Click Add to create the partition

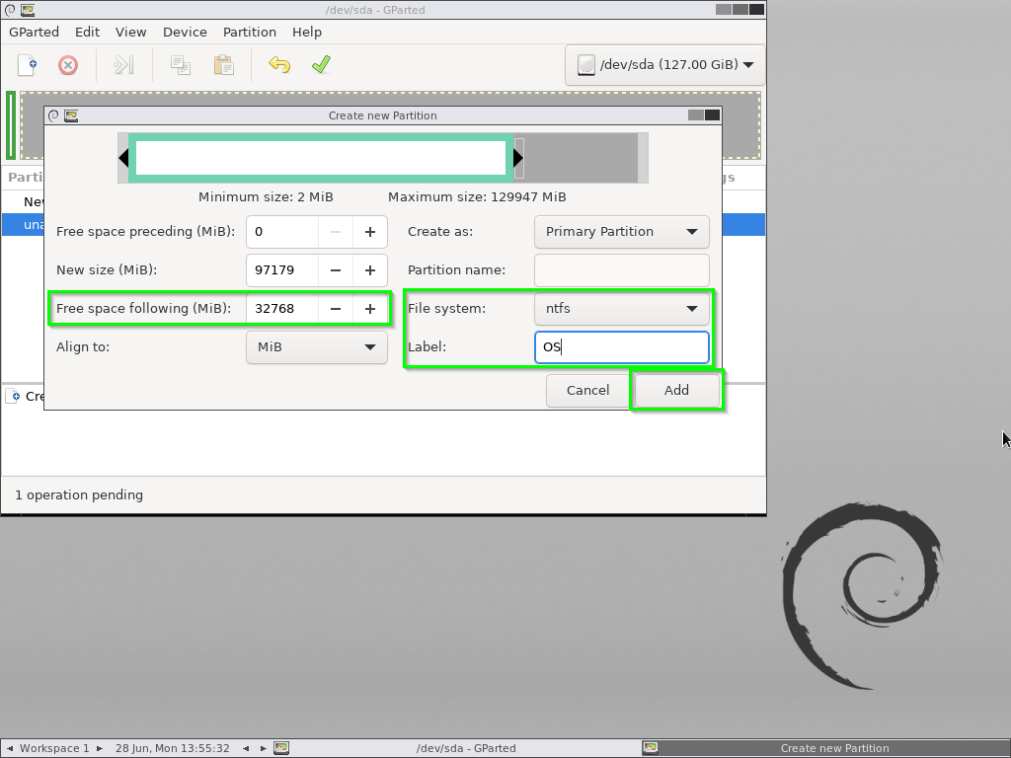click(x=676, y=391)
